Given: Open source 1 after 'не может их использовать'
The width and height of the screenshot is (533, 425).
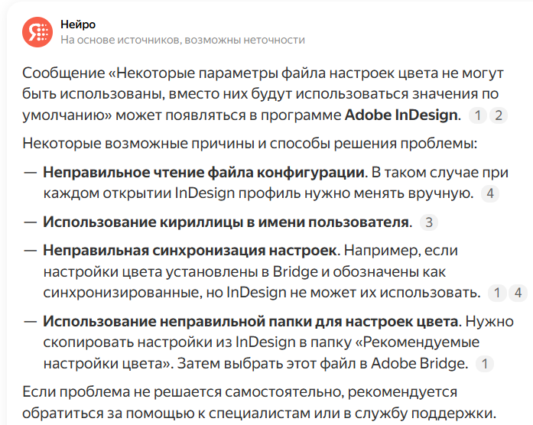Looking at the screenshot, I should coord(496,293).
